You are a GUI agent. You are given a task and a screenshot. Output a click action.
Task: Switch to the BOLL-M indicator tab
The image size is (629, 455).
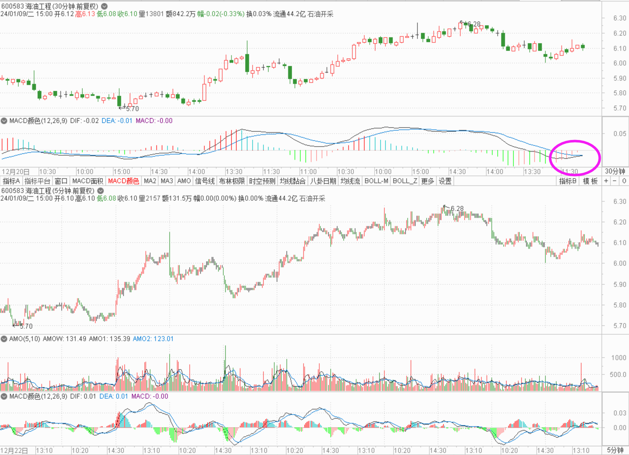[376, 181]
